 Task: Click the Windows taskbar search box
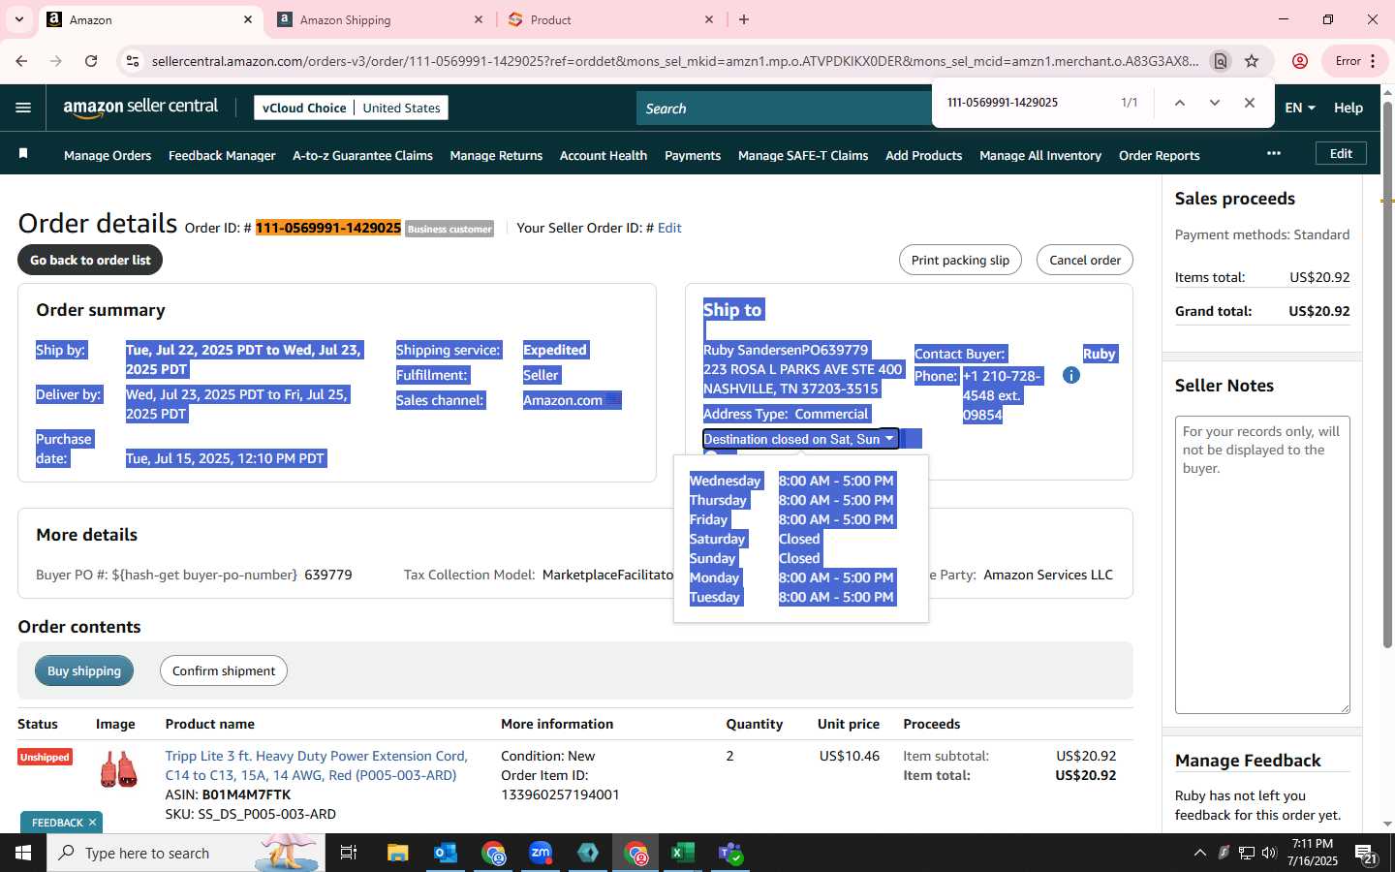pos(186,853)
